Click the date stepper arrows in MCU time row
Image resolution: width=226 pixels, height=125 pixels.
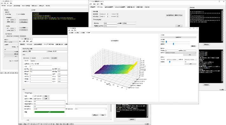[107, 17]
